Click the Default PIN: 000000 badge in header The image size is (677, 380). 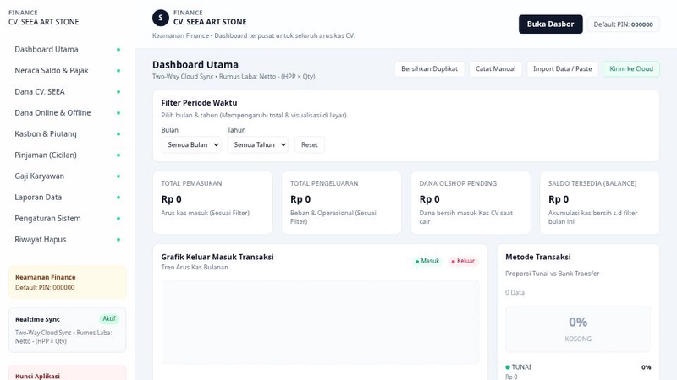[x=623, y=24]
